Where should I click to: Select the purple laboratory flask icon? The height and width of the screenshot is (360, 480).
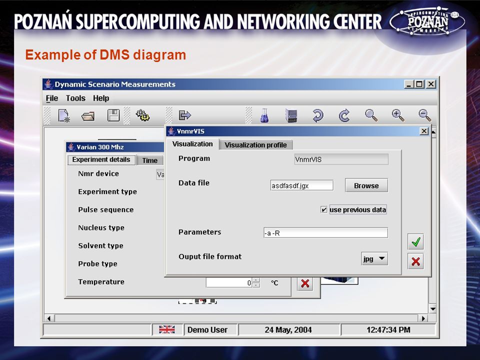[x=264, y=115]
